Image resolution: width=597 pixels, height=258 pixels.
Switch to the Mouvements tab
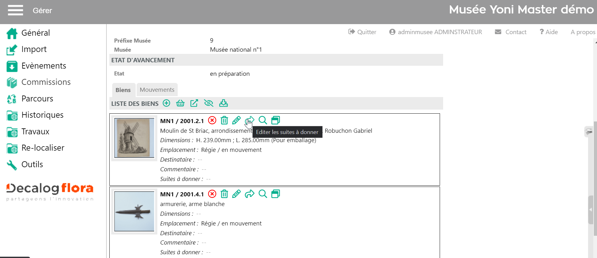click(157, 90)
